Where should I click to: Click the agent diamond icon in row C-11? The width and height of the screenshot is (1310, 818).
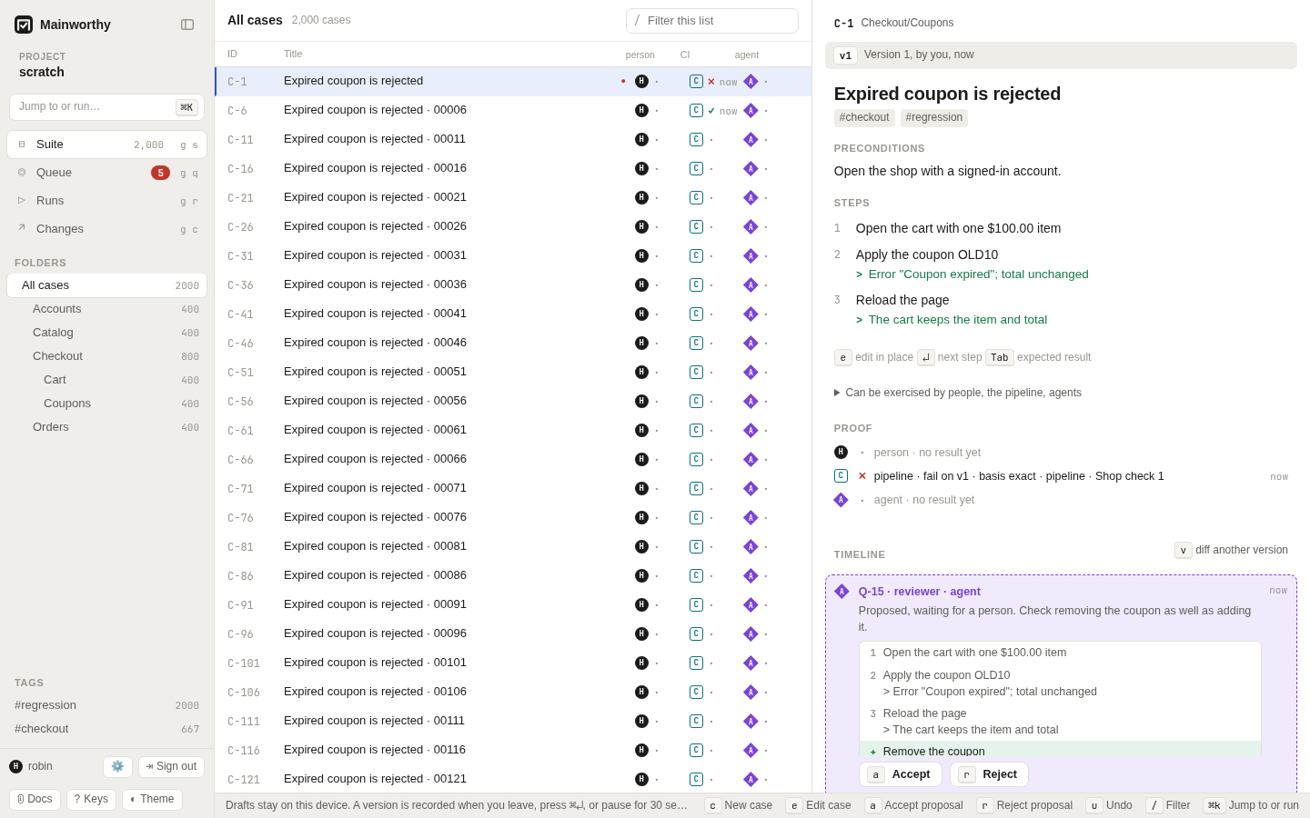pyautogui.click(x=751, y=139)
